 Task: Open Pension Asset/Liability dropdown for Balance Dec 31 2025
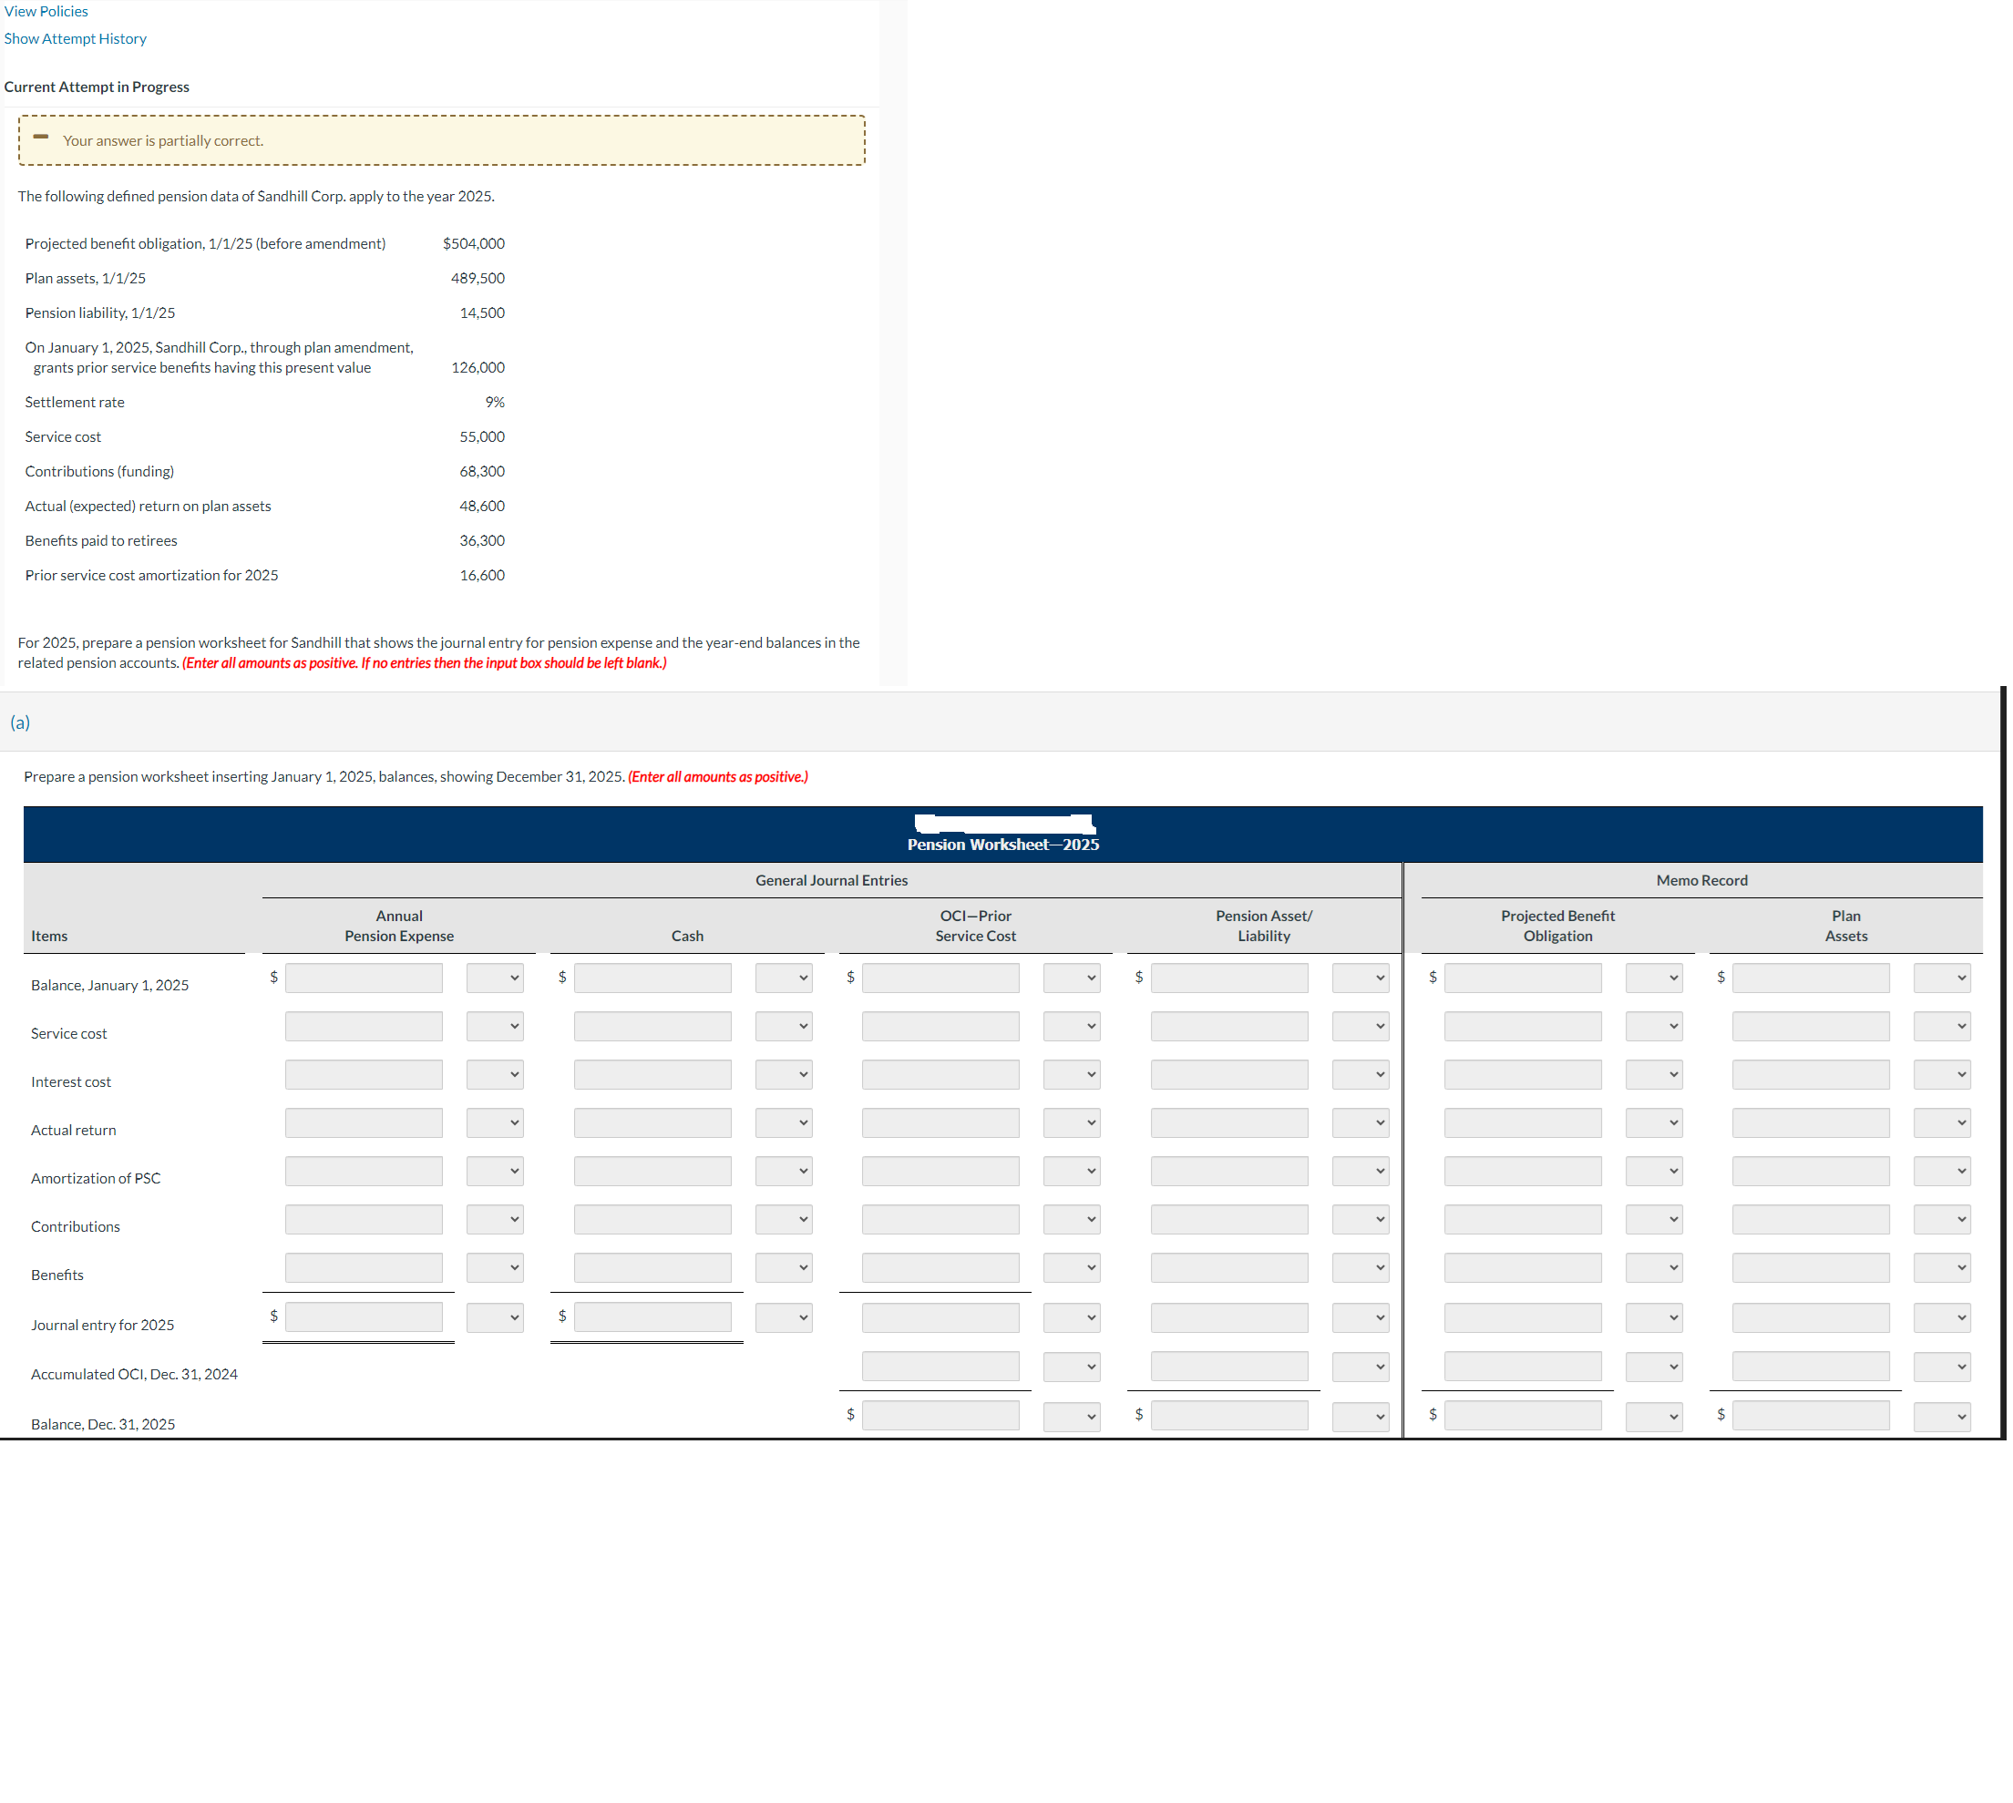1360,1415
